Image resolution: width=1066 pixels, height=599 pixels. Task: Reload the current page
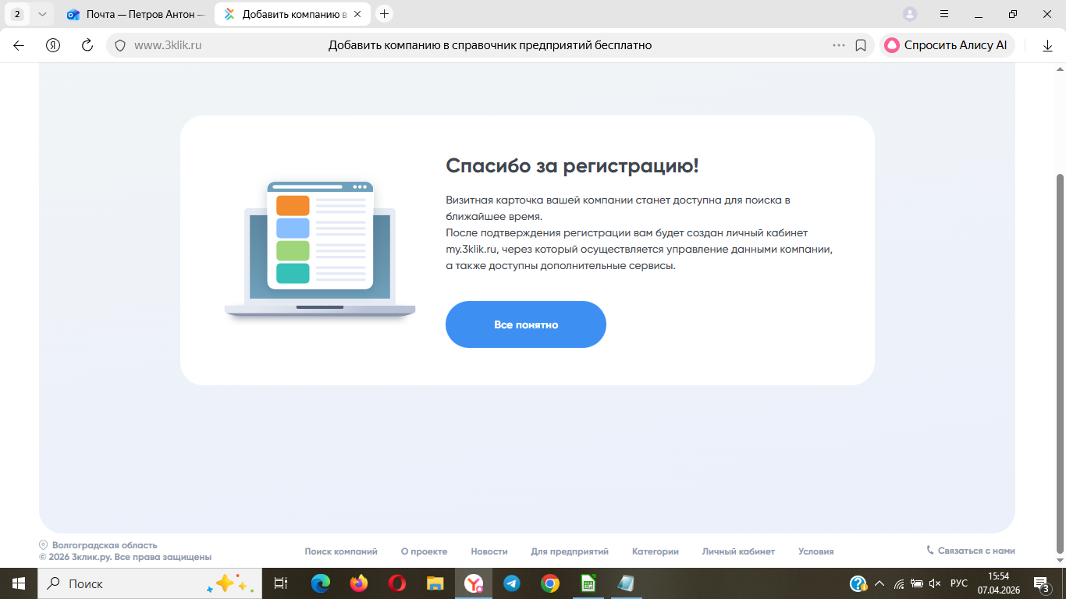pos(87,45)
